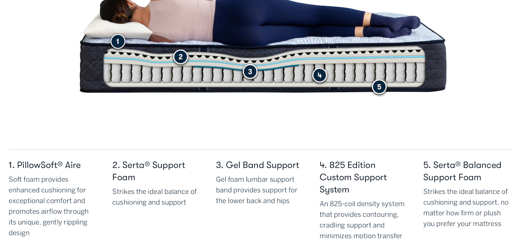Image resolution: width=514 pixels, height=239 pixels.
Task: Click the PillowSoft Aire heading
Action: [45, 165]
